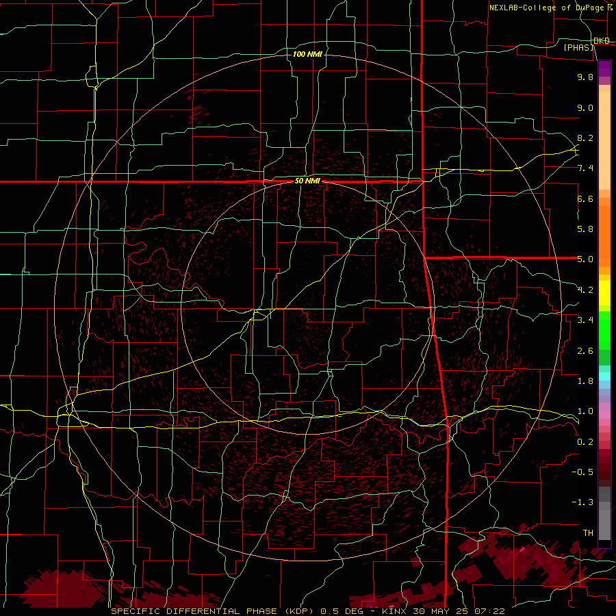Click the 8.2 scale value

(x=585, y=138)
